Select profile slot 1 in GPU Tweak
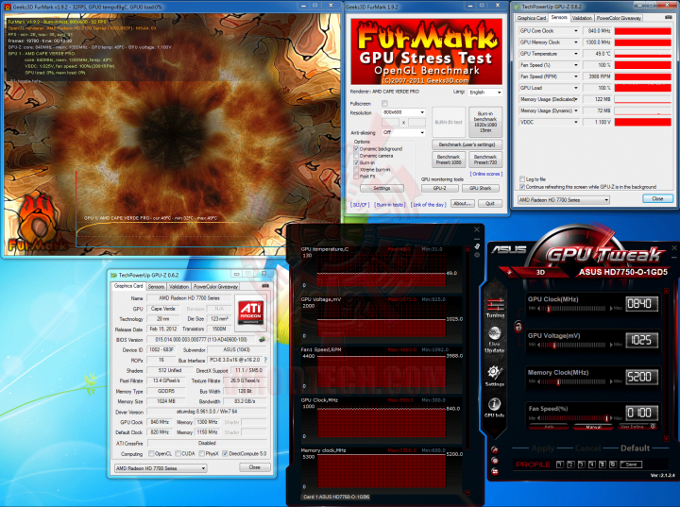680x507 pixels. pyautogui.click(x=560, y=465)
